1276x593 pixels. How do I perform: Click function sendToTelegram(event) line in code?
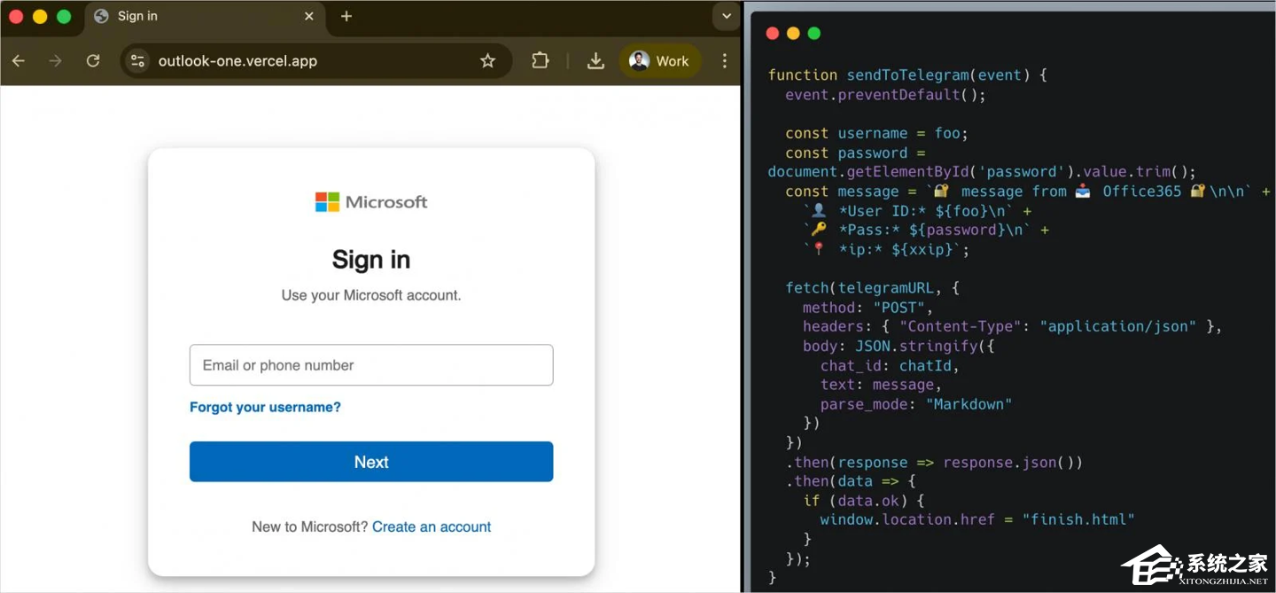[907, 75]
